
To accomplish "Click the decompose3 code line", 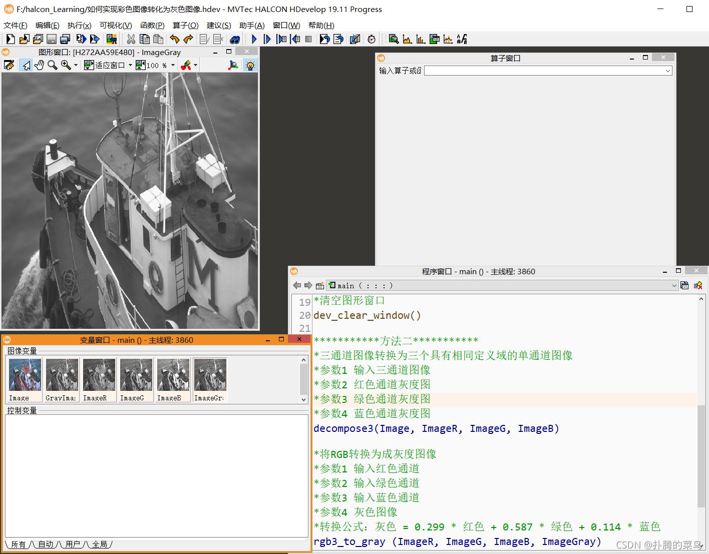I will pos(436,428).
